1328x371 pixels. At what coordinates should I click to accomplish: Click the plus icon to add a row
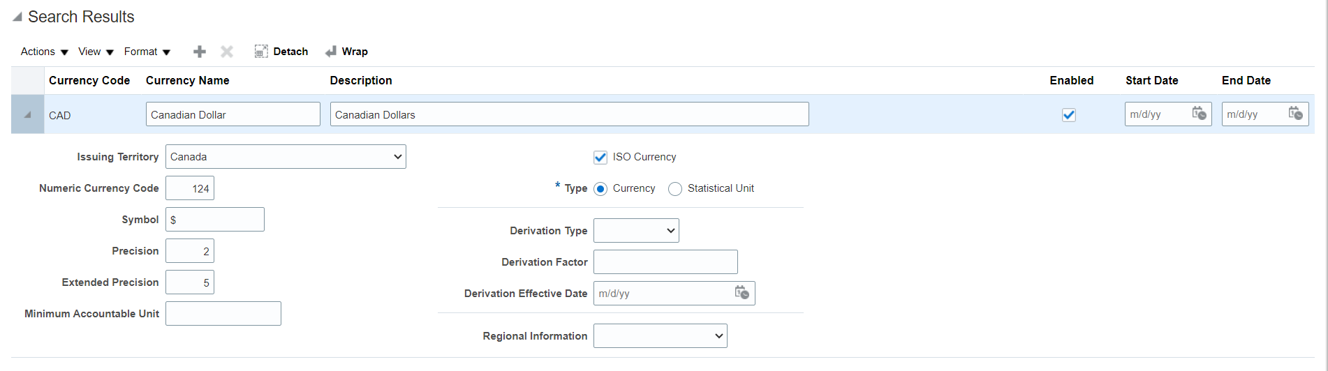tap(200, 52)
